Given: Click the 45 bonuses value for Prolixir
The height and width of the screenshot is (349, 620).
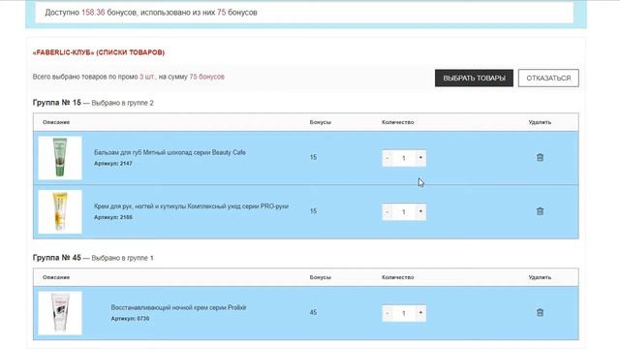Looking at the screenshot, I should click(x=313, y=312).
